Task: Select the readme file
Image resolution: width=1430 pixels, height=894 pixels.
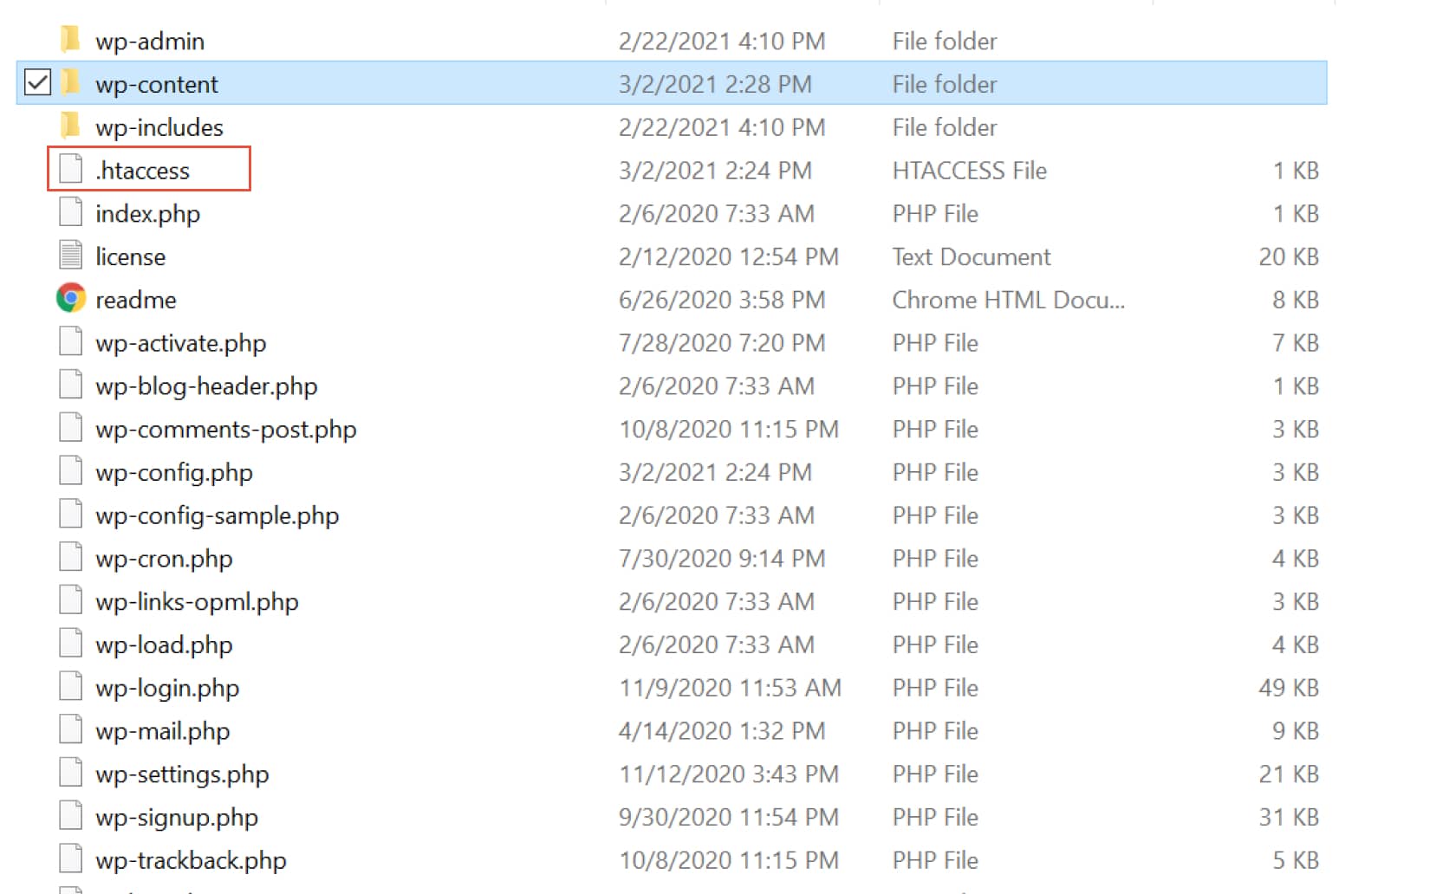Action: pyautogui.click(x=135, y=299)
